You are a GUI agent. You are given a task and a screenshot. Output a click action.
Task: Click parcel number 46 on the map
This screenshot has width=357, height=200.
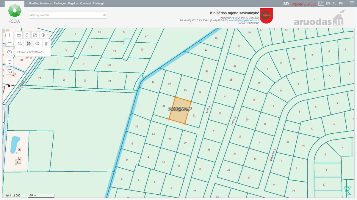pyautogui.click(x=216, y=38)
